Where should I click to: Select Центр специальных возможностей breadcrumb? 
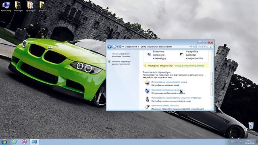tap(156, 47)
